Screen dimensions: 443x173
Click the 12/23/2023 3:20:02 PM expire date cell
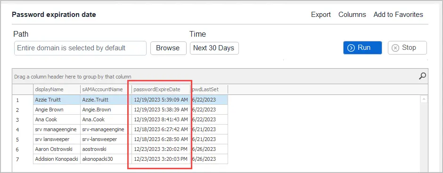(161, 149)
